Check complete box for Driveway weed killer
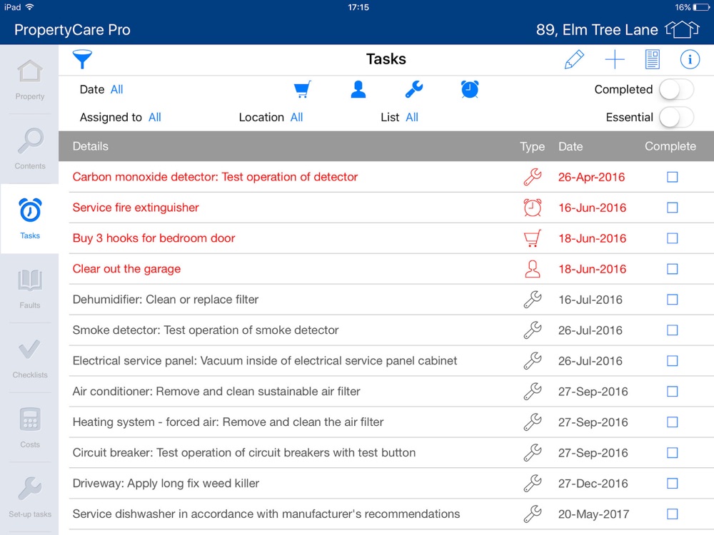This screenshot has height=535, width=714. (672, 483)
